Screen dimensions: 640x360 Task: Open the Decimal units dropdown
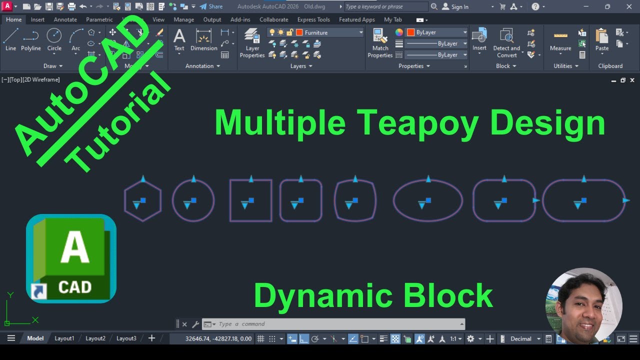click(x=524, y=338)
